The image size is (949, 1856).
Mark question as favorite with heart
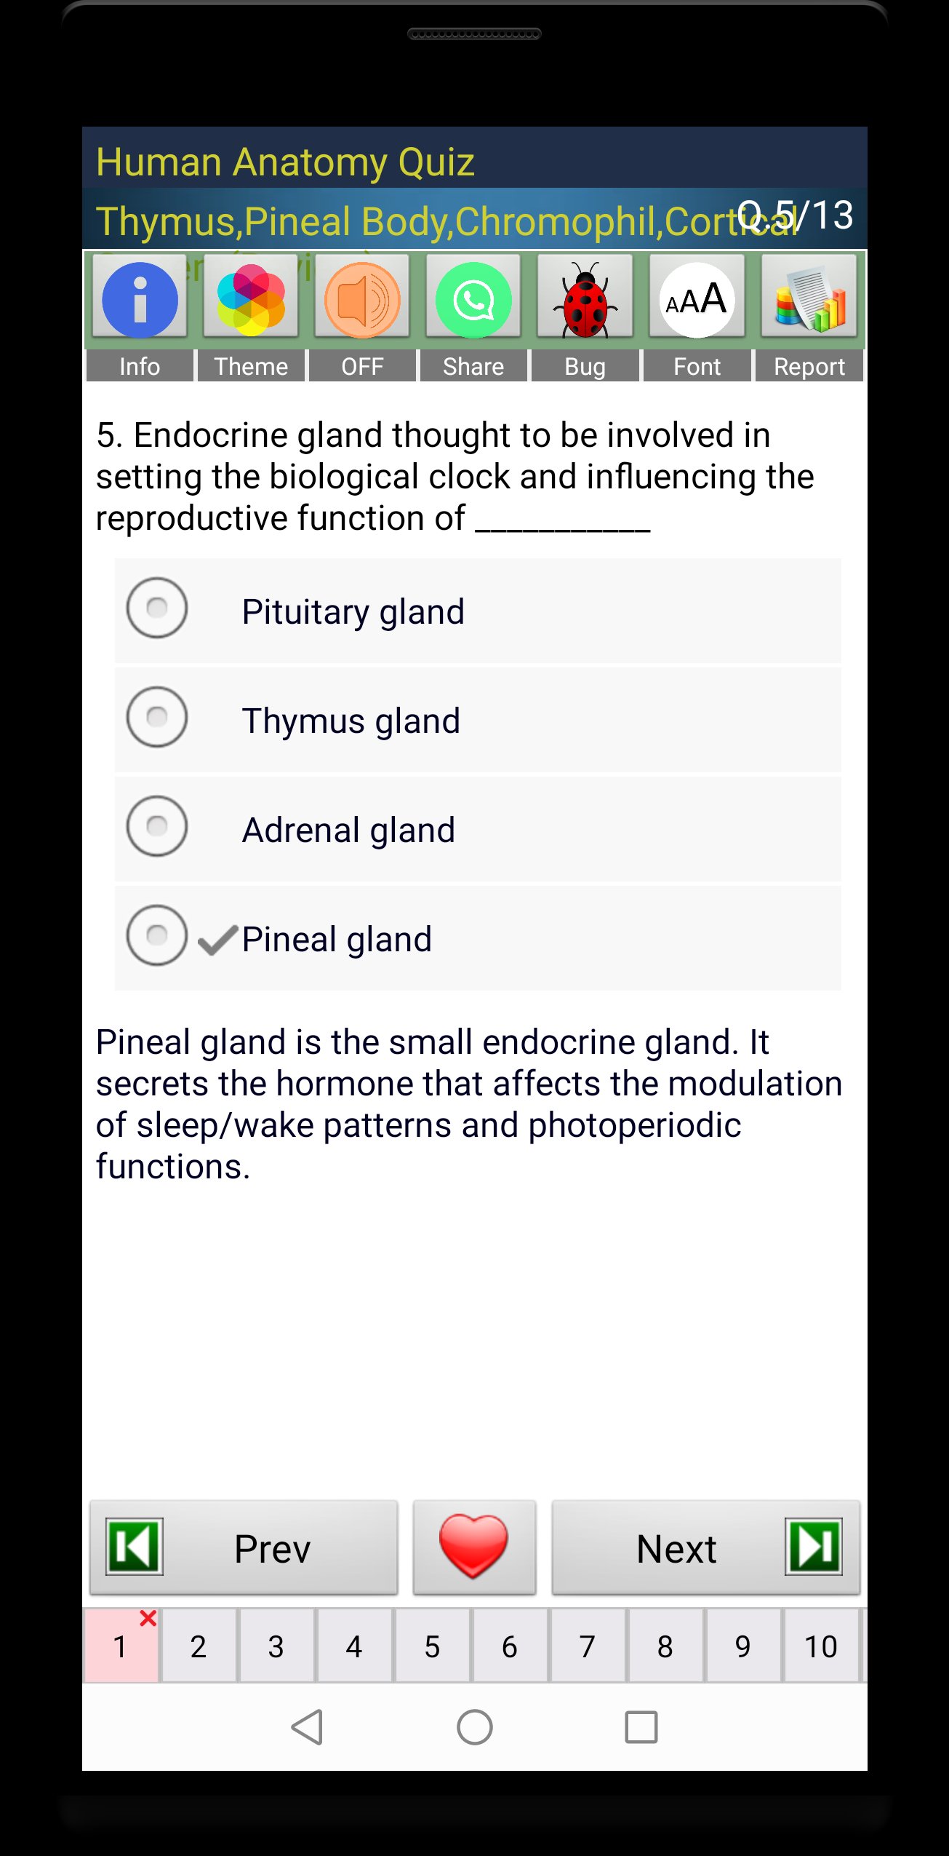pyautogui.click(x=474, y=1547)
